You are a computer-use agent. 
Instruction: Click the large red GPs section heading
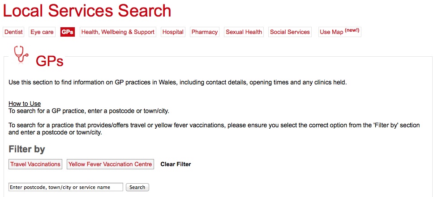(49, 61)
